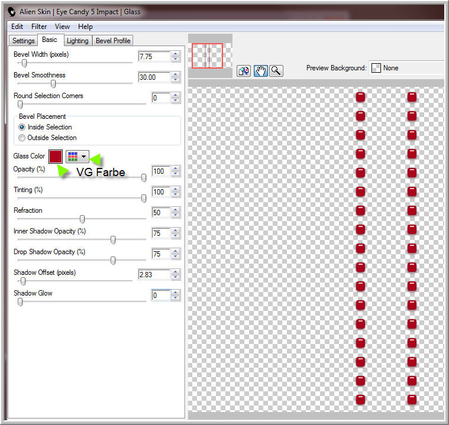
Task: Decrease Drop Shadow Opacity with down arrow
Action: (176, 257)
